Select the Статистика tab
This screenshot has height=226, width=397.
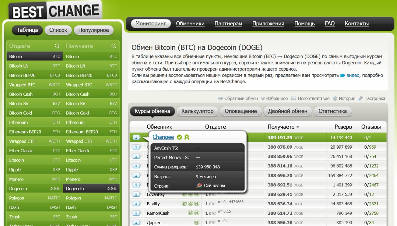tap(333, 111)
